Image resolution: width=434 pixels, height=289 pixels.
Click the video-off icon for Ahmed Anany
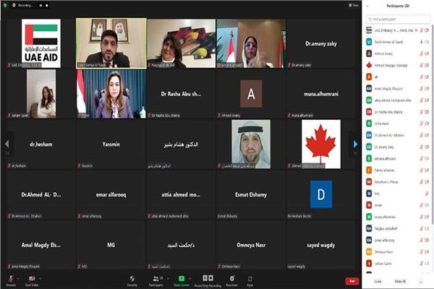tap(427, 53)
